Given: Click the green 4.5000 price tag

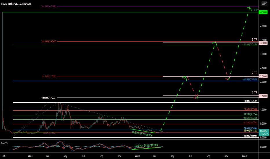Looking at the screenshot, I should coord(263,12).
